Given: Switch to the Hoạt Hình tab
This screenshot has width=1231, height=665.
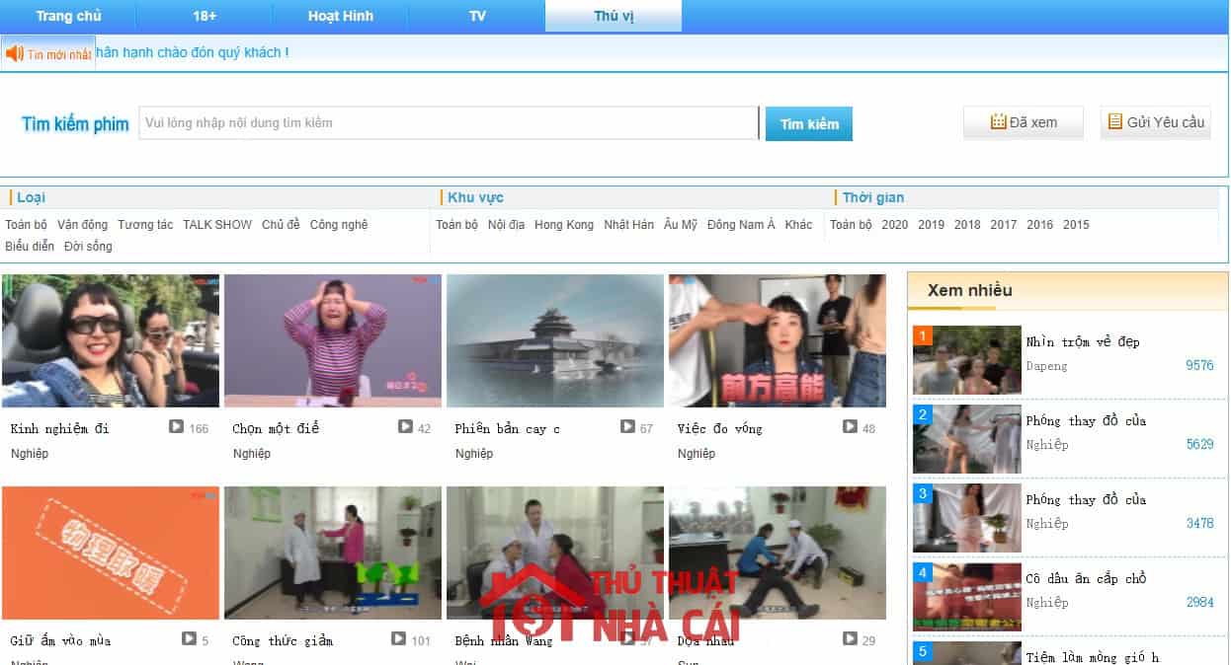Looking at the screenshot, I should (x=341, y=16).
